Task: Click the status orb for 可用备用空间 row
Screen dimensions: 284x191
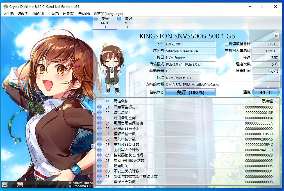Action: coord(99,118)
